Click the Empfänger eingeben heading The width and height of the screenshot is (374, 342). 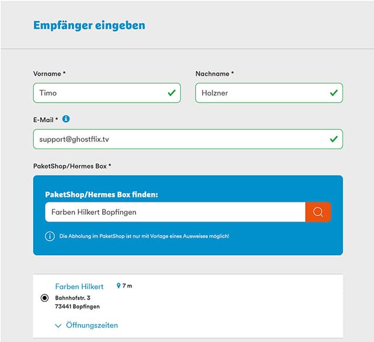[89, 25]
